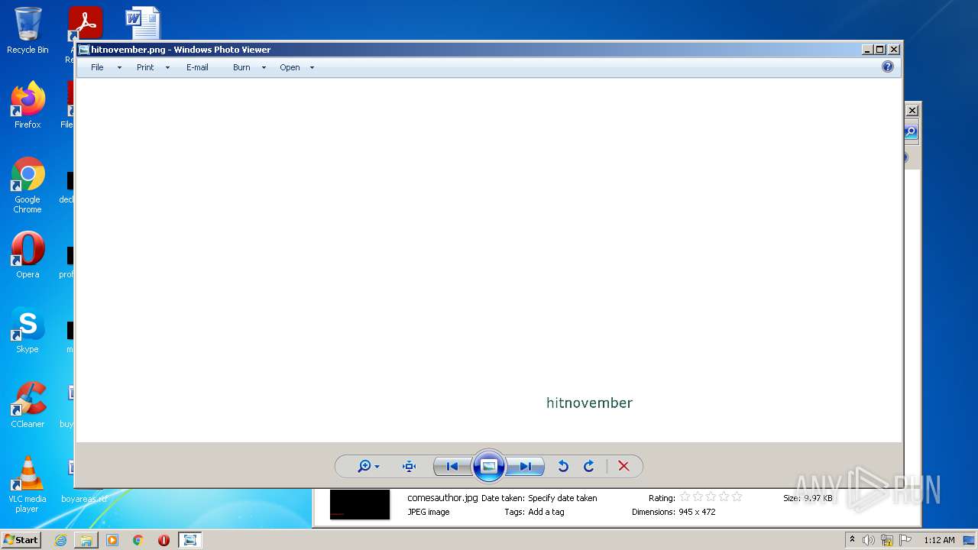Click the Photo Viewer help icon
The width and height of the screenshot is (978, 550).
[888, 66]
